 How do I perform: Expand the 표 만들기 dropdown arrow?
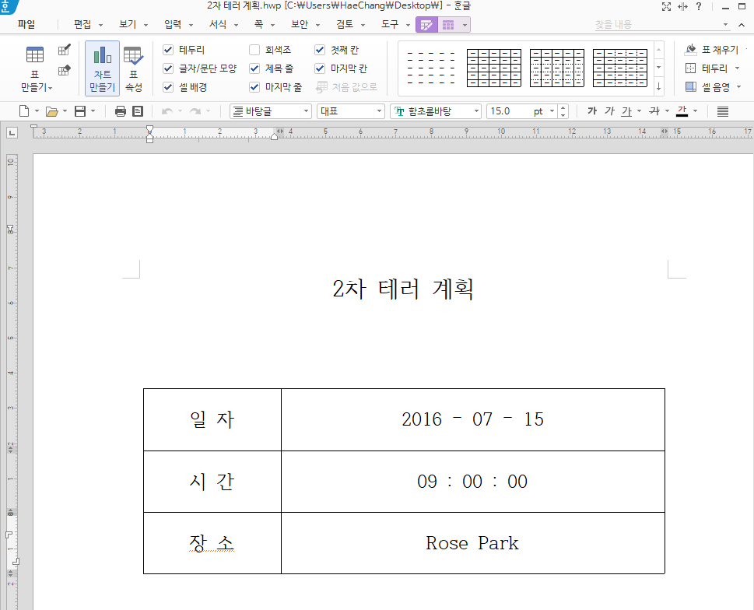(50, 88)
